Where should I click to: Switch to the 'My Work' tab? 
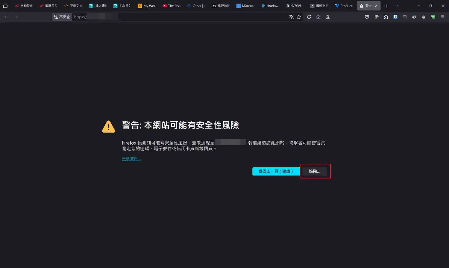point(147,6)
